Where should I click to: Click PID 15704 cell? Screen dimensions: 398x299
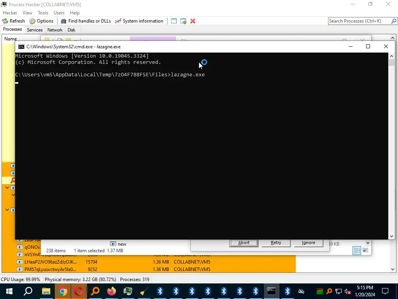click(x=91, y=262)
